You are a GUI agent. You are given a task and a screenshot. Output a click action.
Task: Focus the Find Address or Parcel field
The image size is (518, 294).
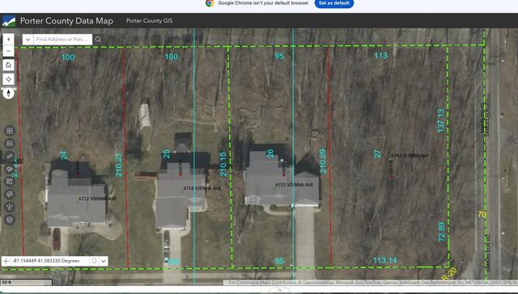coord(63,40)
